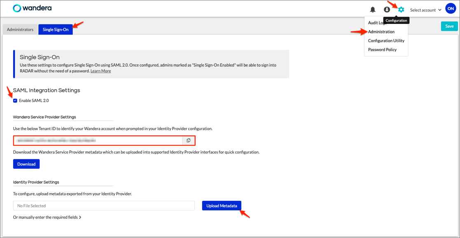Download the Service Provider metadata

tap(26, 164)
